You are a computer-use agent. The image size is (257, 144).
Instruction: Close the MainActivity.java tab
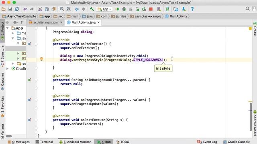click(98, 22)
